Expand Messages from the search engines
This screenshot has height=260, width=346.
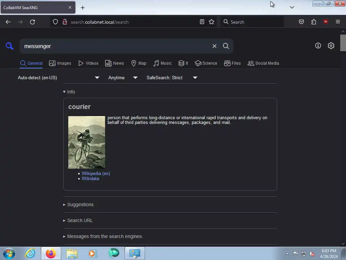(x=102, y=237)
